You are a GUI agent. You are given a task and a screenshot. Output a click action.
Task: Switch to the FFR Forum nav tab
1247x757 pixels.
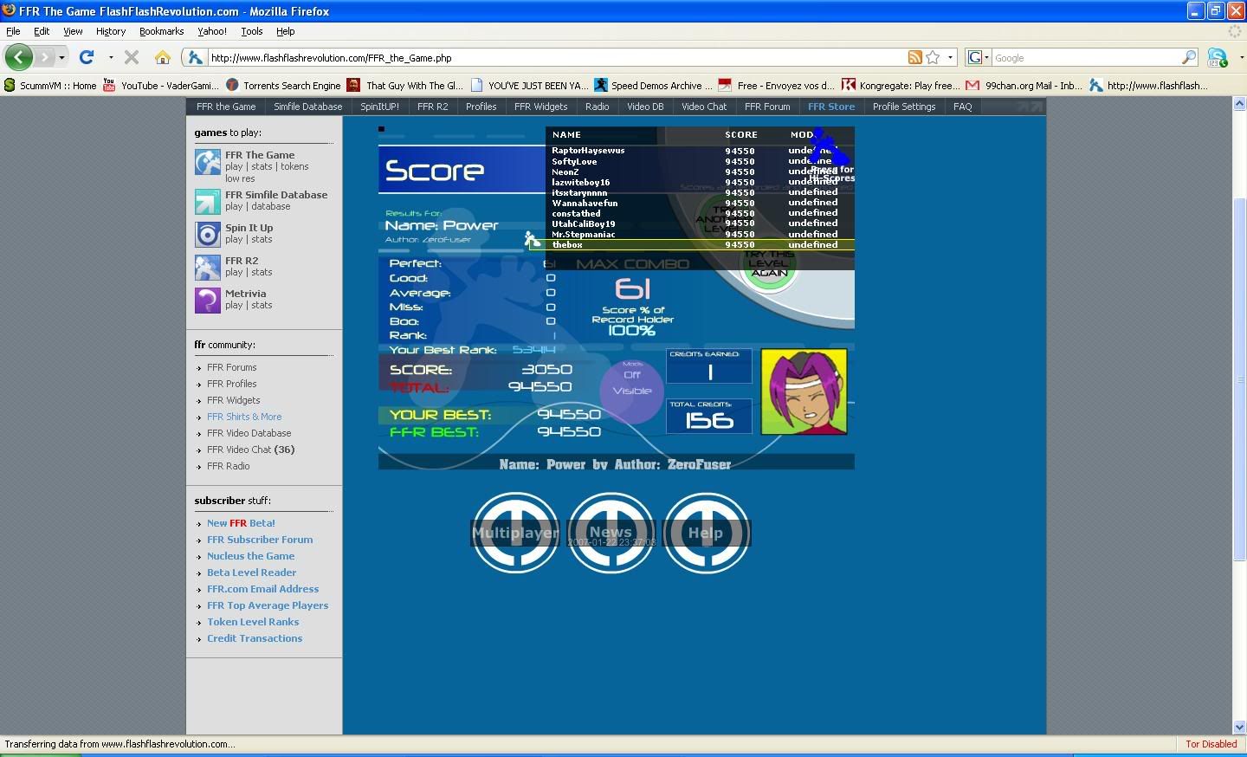(767, 107)
